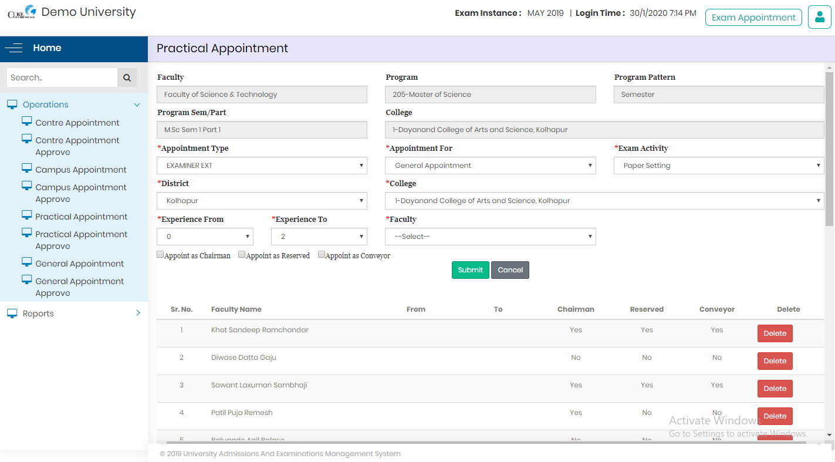This screenshot has width=835, height=462.
Task: Click the vertical scrollbar of the form
Action: 829,147
